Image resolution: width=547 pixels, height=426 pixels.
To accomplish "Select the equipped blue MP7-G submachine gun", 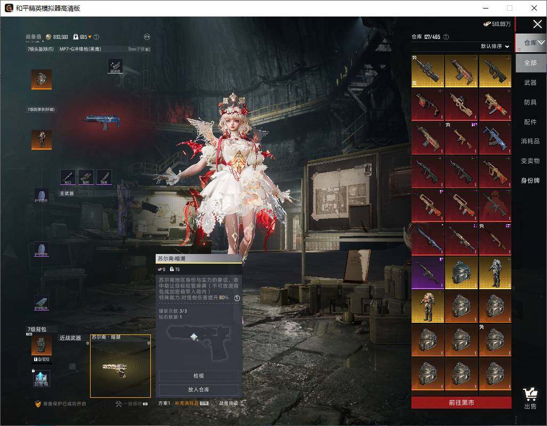I will click(x=102, y=122).
